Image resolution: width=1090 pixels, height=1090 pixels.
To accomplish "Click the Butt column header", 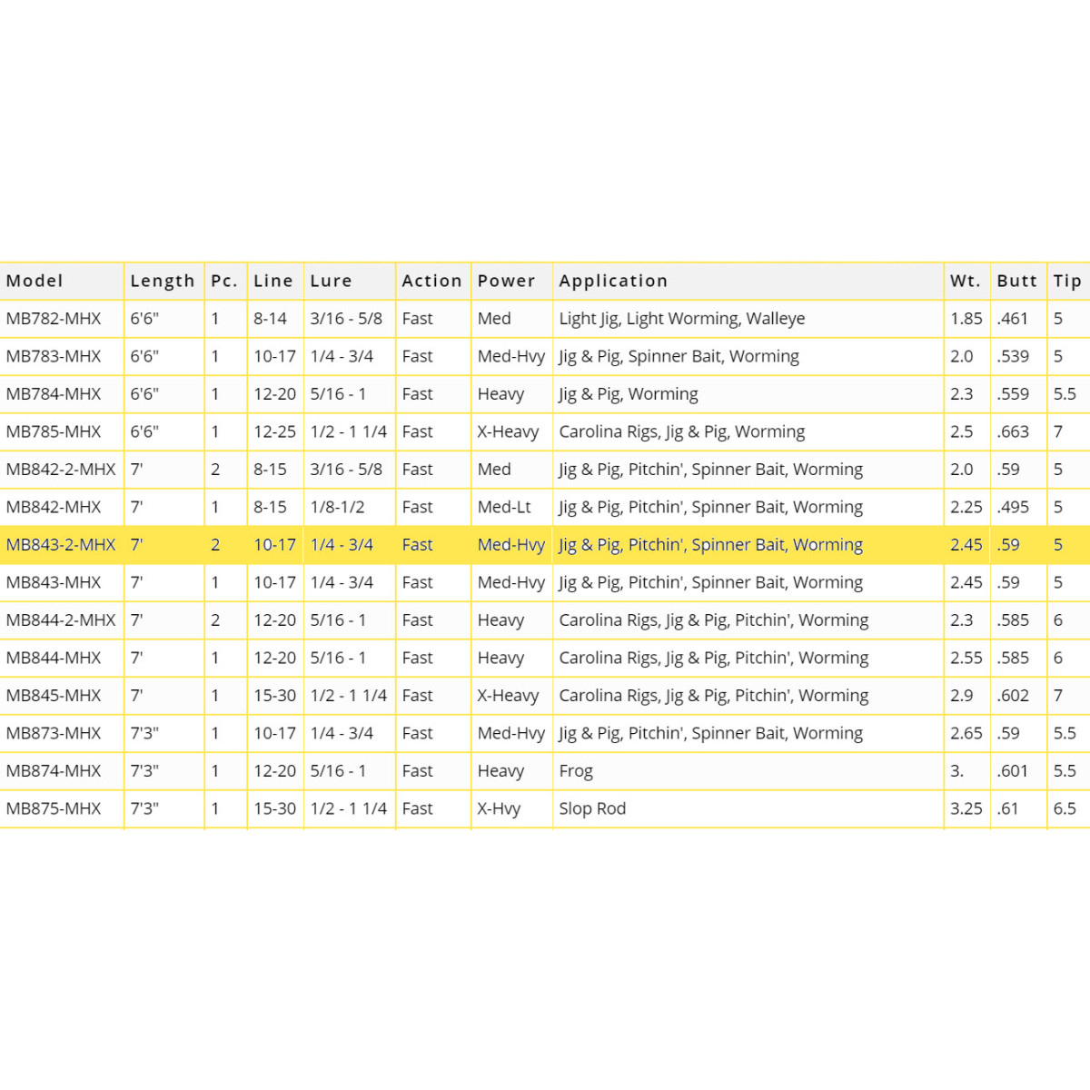I will (x=1016, y=281).
